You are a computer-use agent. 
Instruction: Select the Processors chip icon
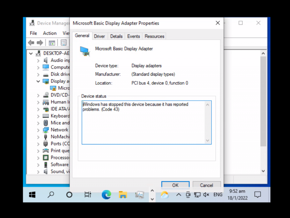46,158
